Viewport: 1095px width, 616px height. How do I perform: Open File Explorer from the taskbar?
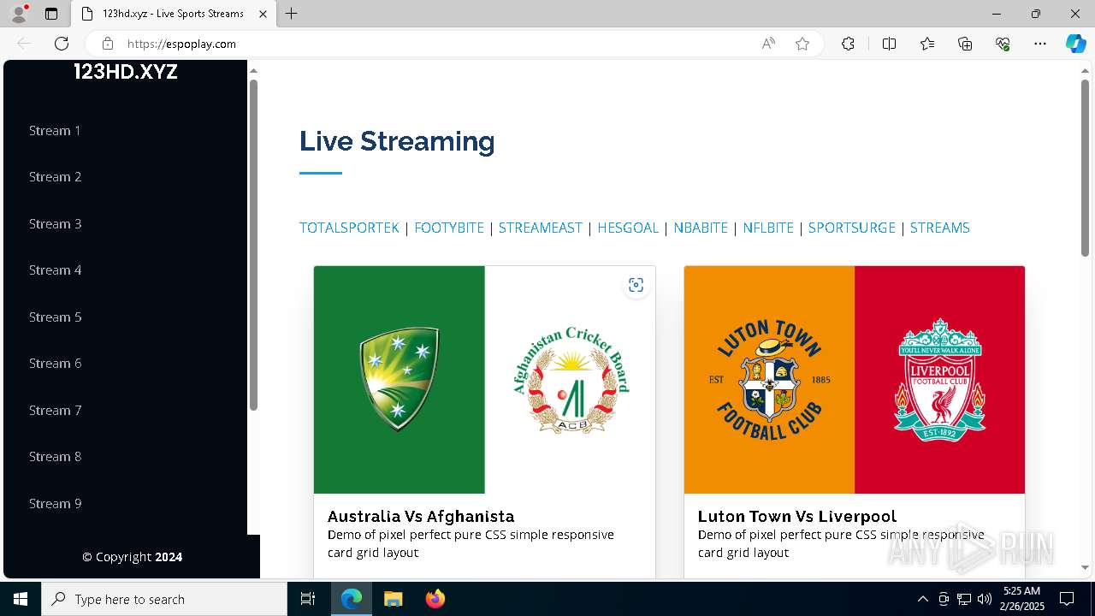[394, 599]
